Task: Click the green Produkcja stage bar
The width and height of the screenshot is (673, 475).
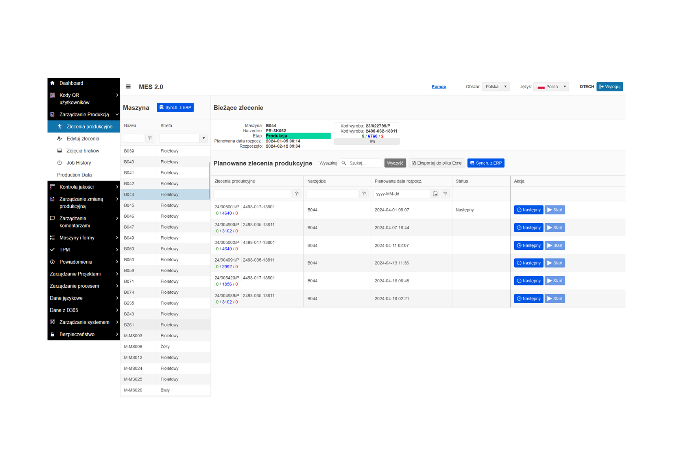Action: click(298, 136)
